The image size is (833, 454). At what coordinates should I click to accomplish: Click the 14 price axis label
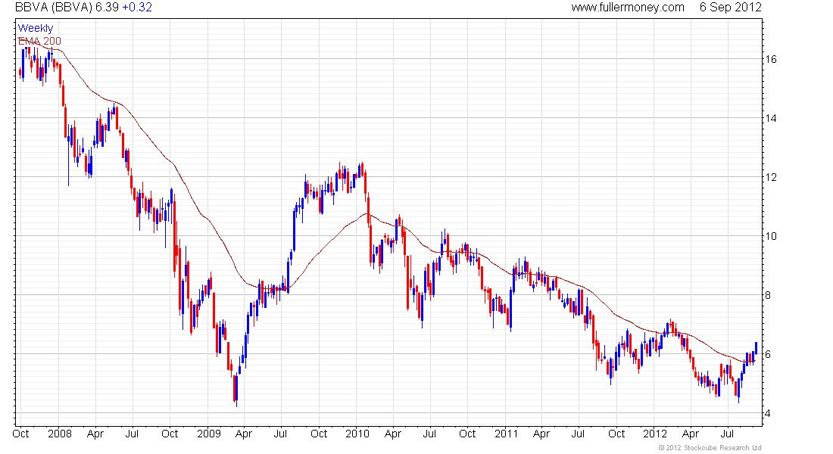(x=771, y=118)
